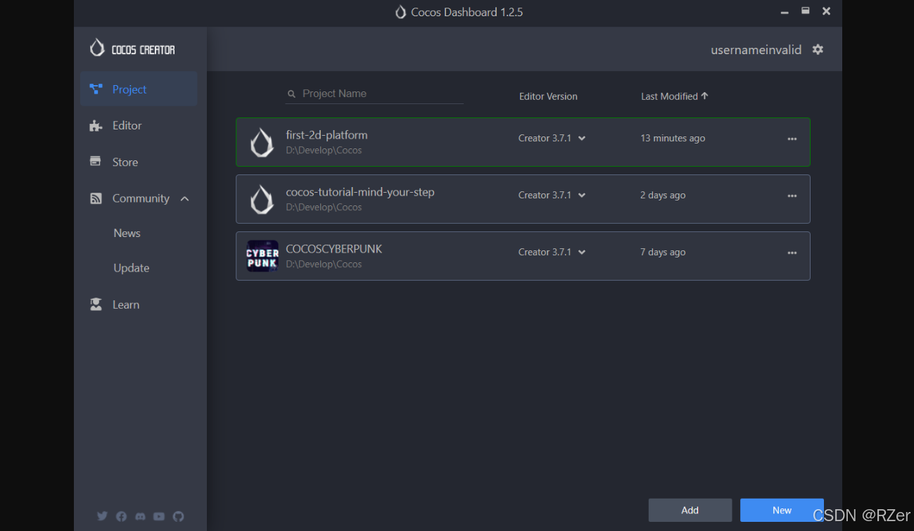Click first-2d-platform Cocos flame icon

click(x=262, y=142)
